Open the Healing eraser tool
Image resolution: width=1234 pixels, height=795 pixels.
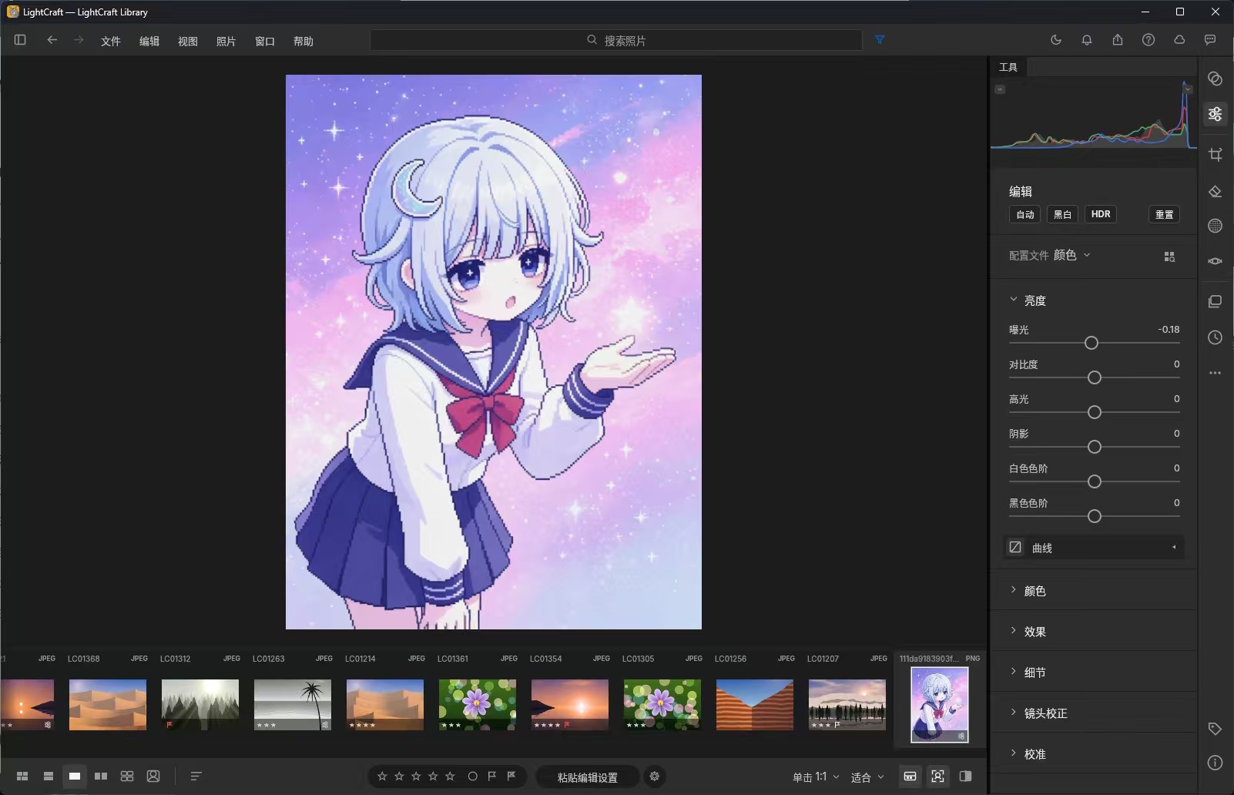point(1216,191)
